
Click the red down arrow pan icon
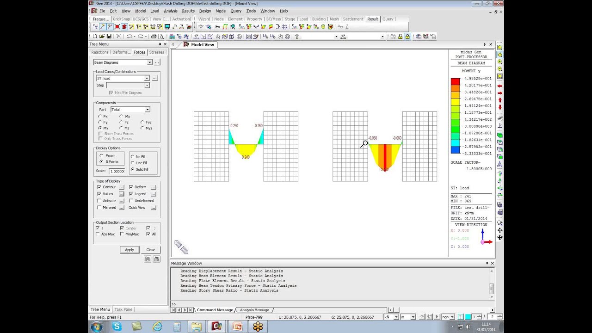[x=500, y=107]
